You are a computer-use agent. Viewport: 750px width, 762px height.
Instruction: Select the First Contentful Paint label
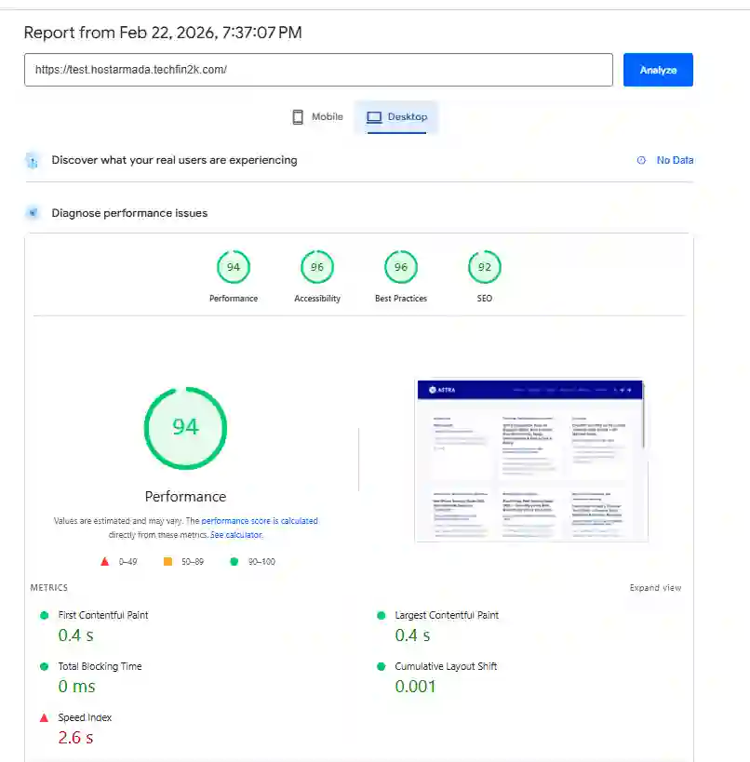point(103,615)
